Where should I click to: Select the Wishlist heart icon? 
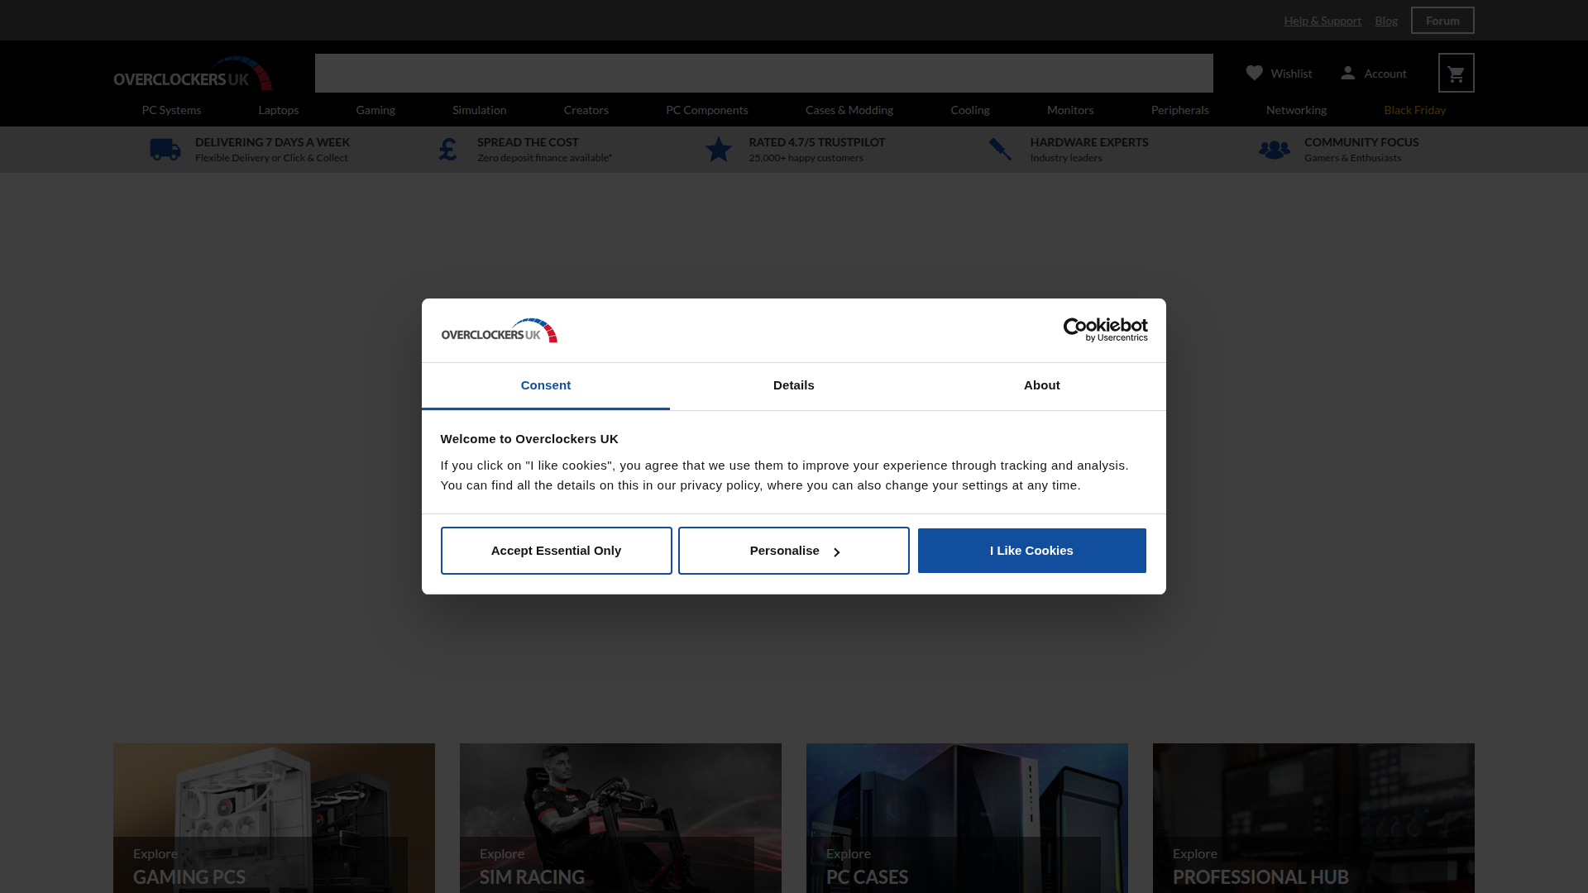(1254, 73)
